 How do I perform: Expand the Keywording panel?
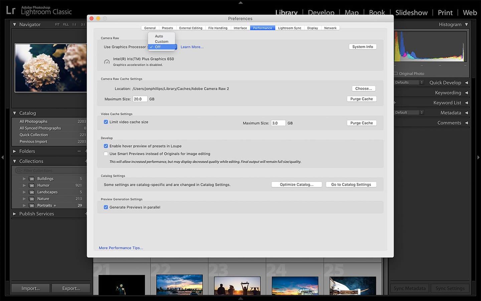click(x=467, y=93)
